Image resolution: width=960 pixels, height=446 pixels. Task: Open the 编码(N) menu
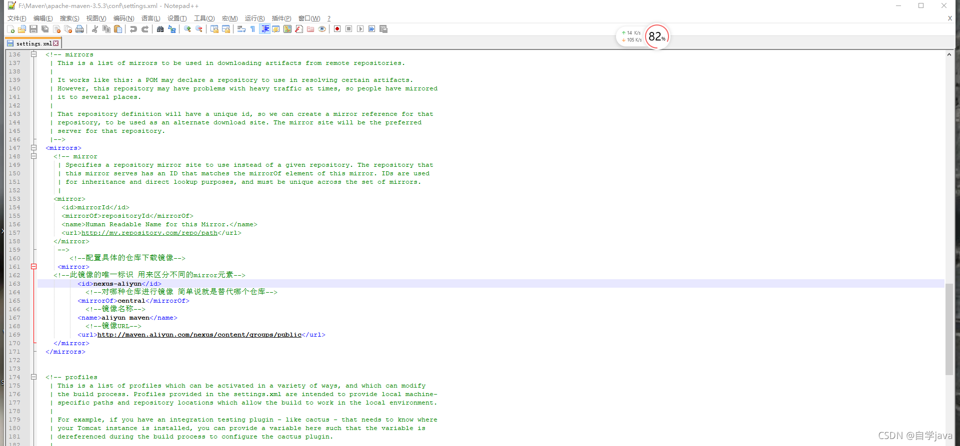(123, 18)
